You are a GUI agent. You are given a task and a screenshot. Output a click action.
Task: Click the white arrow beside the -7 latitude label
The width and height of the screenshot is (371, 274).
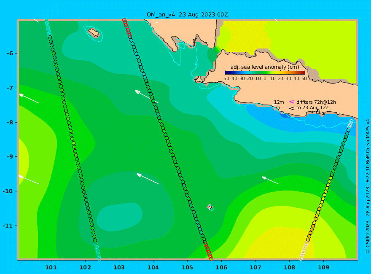pyautogui.click(x=29, y=99)
